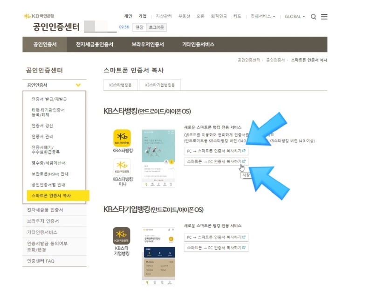Open 인증센터 FAQ sidebar item
Image resolution: width=377 pixels, height=293 pixels.
55,261
